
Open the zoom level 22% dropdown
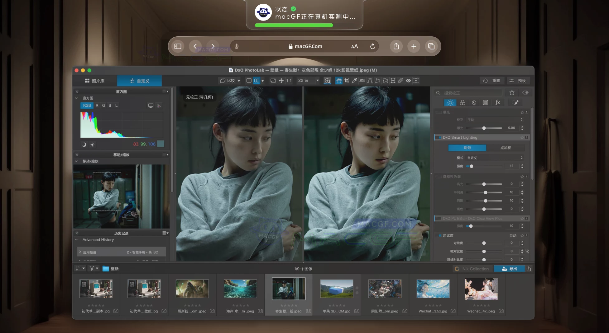click(x=307, y=81)
